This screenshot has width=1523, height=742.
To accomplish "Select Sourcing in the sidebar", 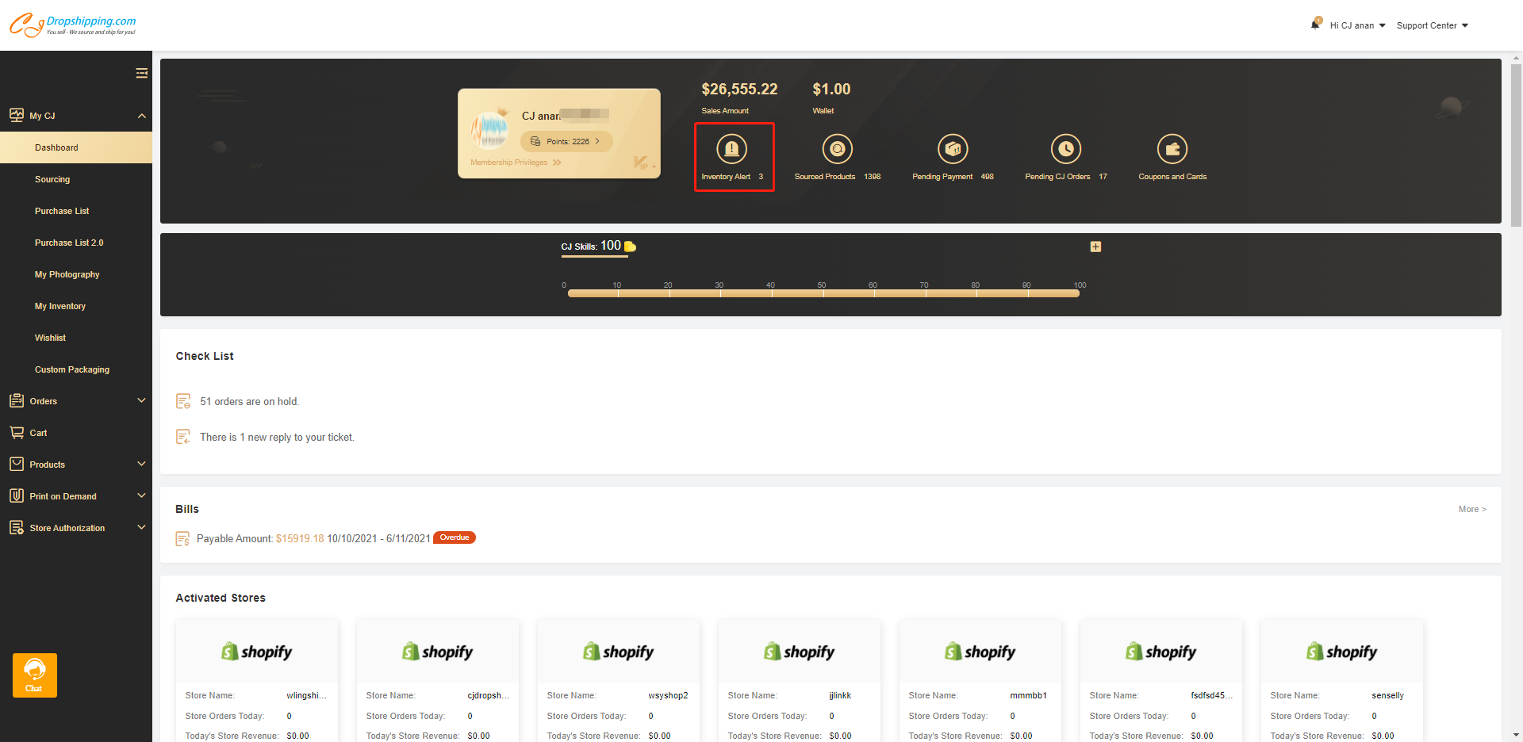I will [52, 179].
